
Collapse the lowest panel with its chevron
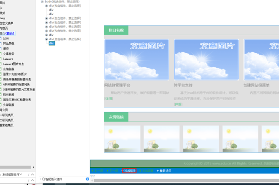32,180
